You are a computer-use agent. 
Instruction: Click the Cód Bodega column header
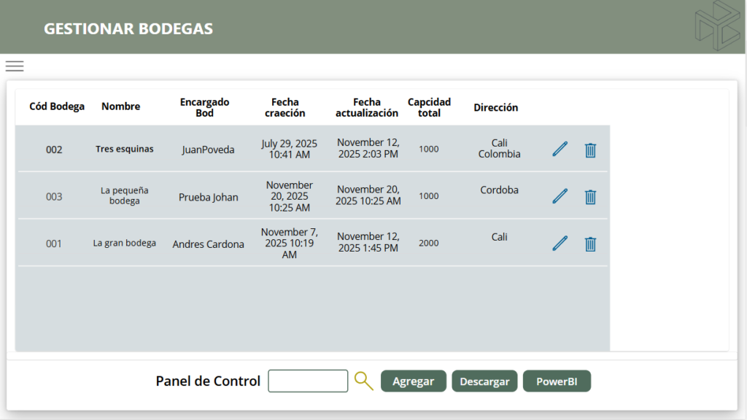pyautogui.click(x=57, y=106)
